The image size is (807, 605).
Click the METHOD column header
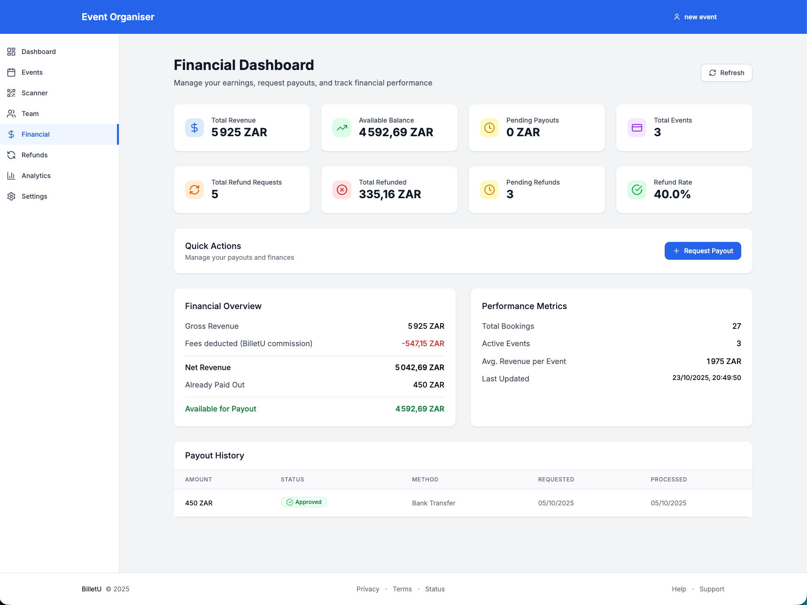point(425,480)
